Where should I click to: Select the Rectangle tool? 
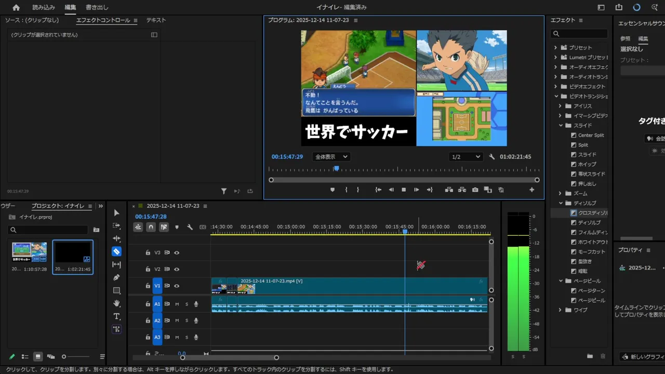(116, 290)
